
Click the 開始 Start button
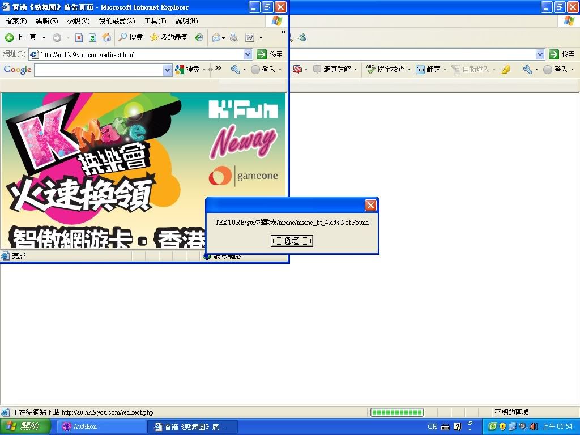click(23, 427)
